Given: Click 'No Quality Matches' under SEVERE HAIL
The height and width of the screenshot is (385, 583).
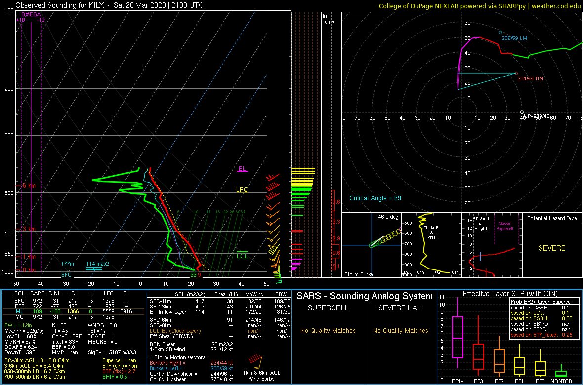Looking at the screenshot, I should (401, 330).
